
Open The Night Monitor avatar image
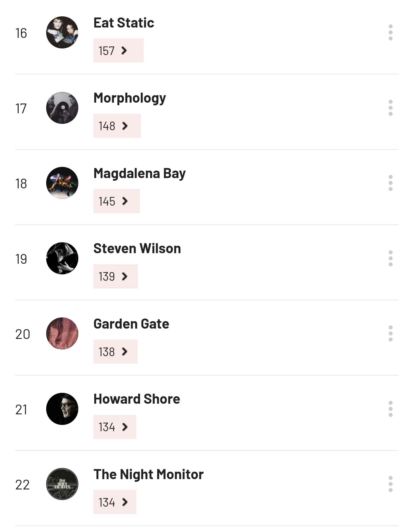tap(62, 484)
